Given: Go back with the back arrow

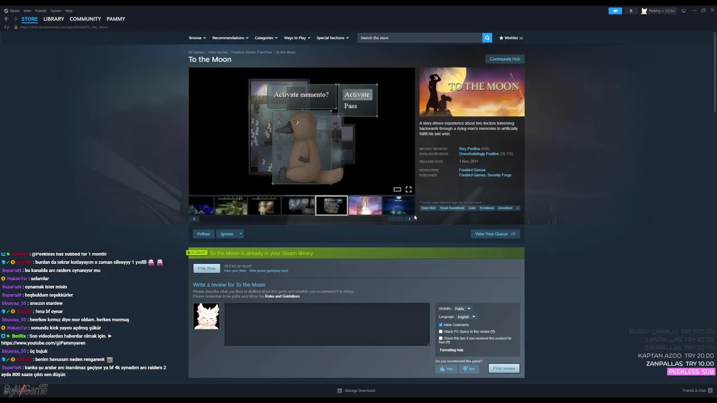Looking at the screenshot, I should click(6, 19).
